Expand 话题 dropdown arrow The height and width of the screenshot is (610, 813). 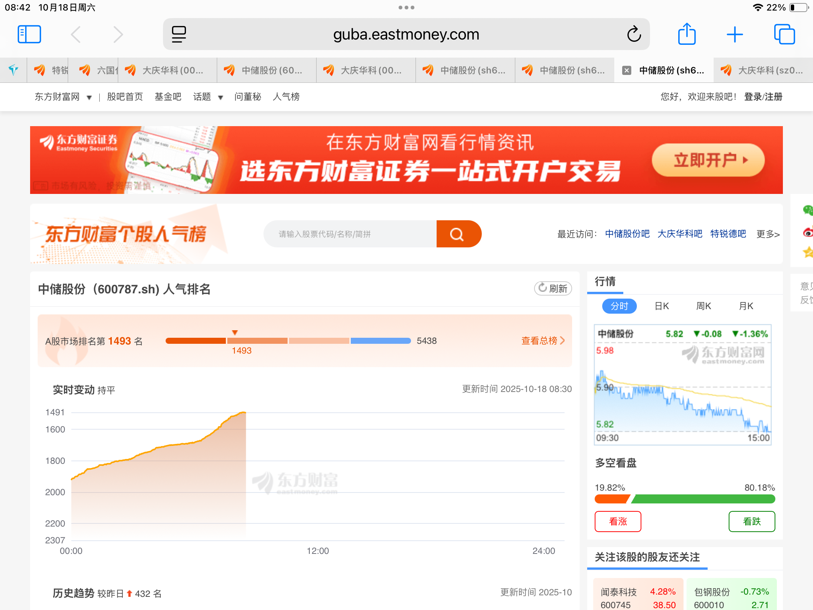(x=221, y=98)
